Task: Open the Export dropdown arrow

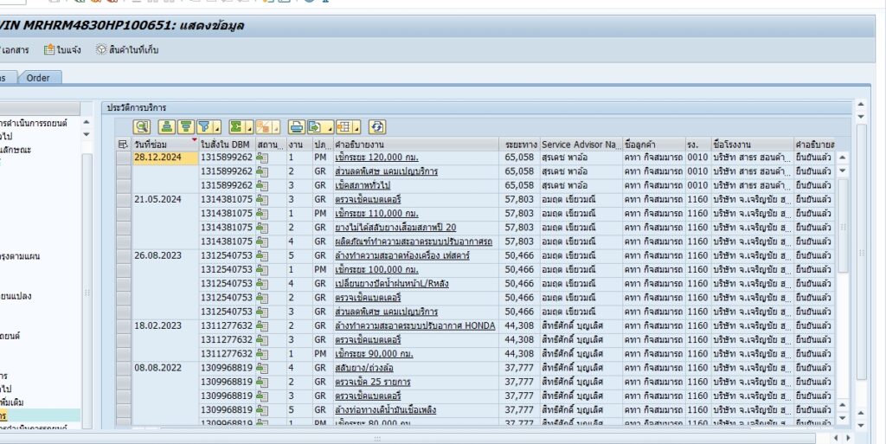Action: coord(328,129)
